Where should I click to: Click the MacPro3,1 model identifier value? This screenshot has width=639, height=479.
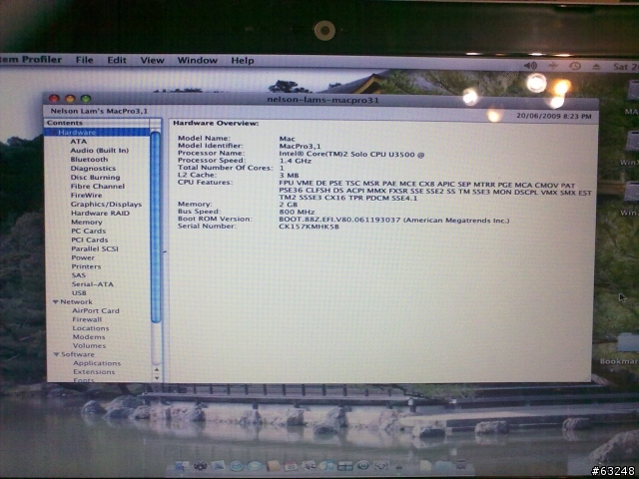(300, 146)
